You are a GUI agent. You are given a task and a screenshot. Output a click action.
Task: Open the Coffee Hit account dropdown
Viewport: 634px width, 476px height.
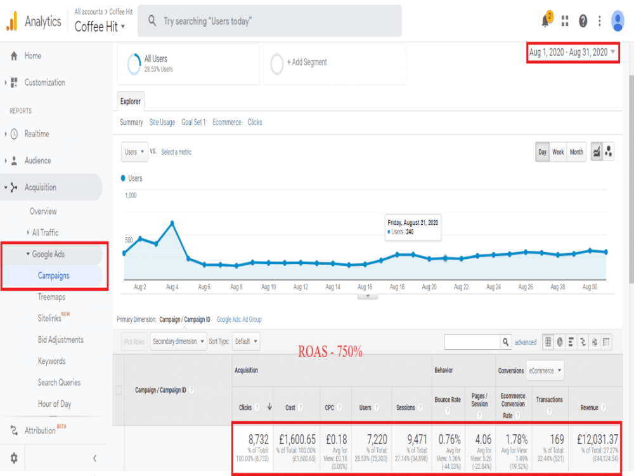[100, 27]
